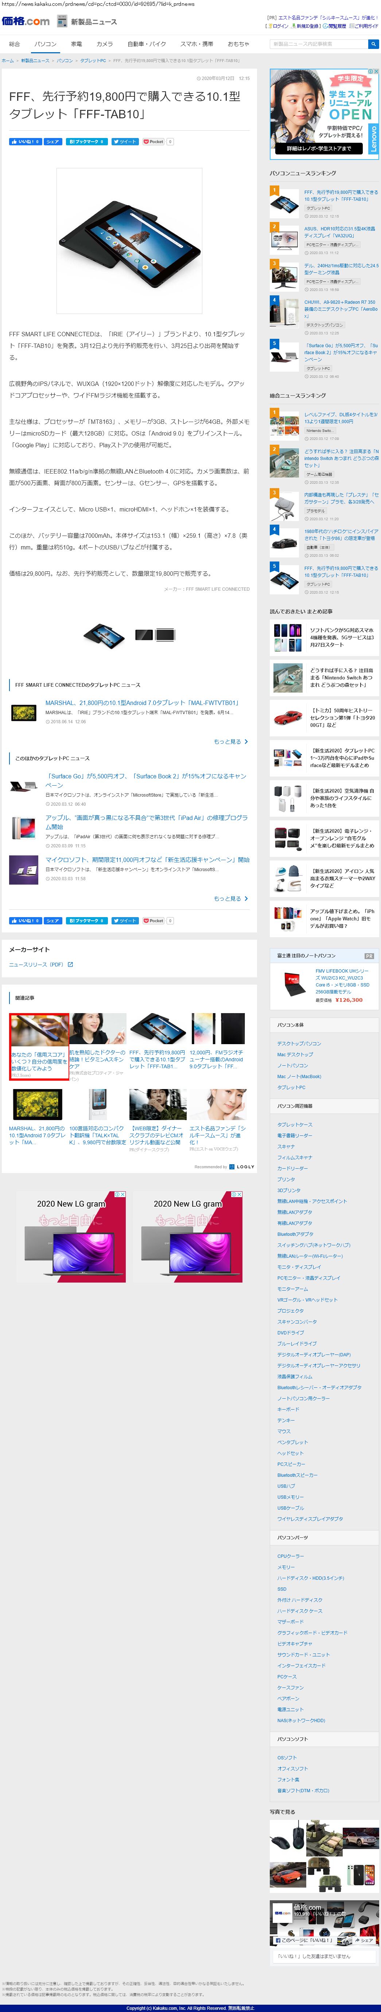The height and width of the screenshot is (2012, 381).
Task: Click the もっと見る link under FFF SMART LIFE CONNECTED news
Action: 230,741
